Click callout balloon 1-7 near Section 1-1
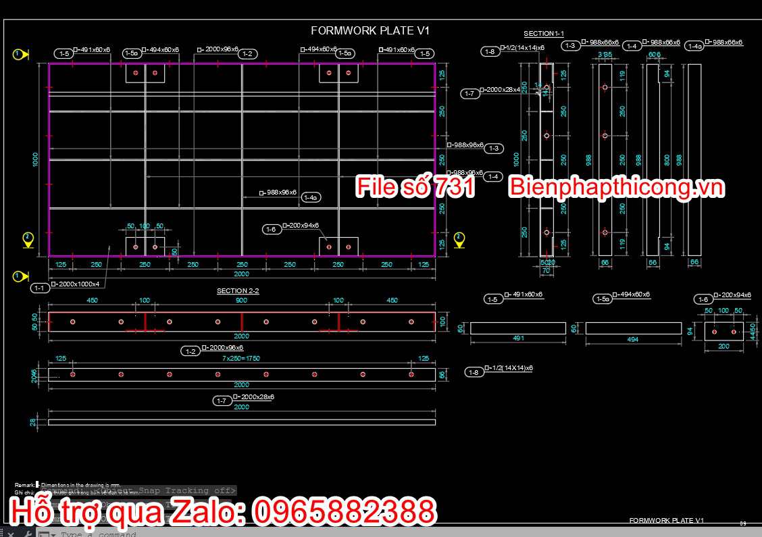762x537 pixels. (x=471, y=93)
